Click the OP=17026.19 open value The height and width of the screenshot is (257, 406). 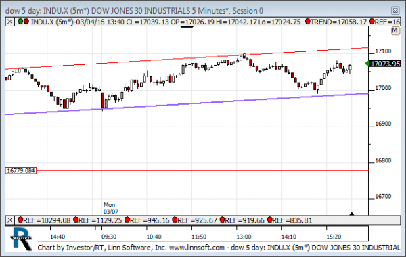192,22
